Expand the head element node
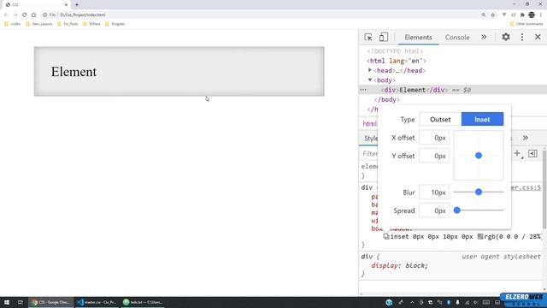This screenshot has height=308, width=547. 370,70
